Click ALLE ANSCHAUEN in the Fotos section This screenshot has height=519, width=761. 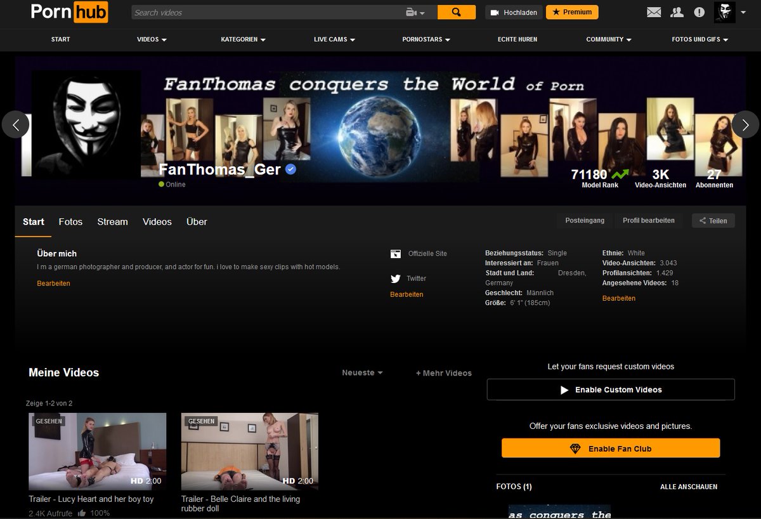click(x=689, y=487)
